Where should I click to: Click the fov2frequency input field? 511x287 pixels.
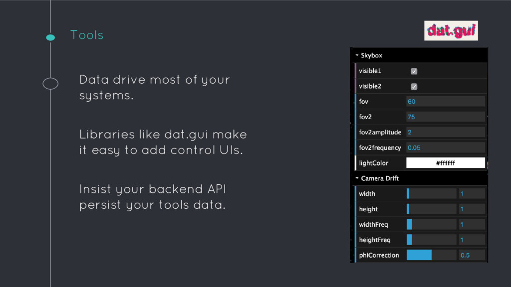coord(445,148)
